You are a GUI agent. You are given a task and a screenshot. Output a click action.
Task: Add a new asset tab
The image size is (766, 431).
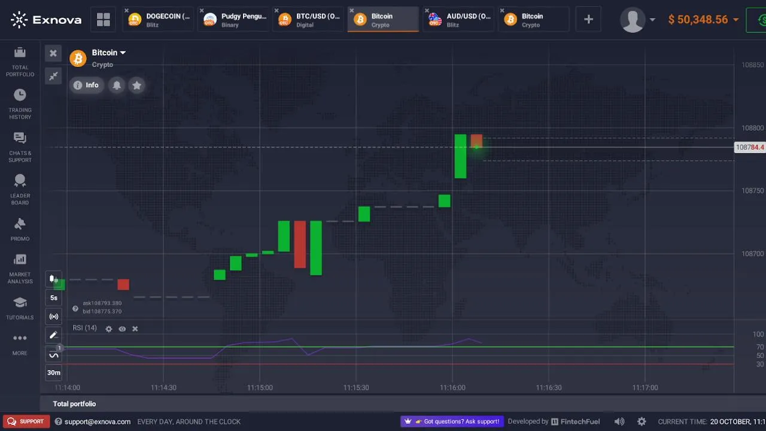[588, 20]
